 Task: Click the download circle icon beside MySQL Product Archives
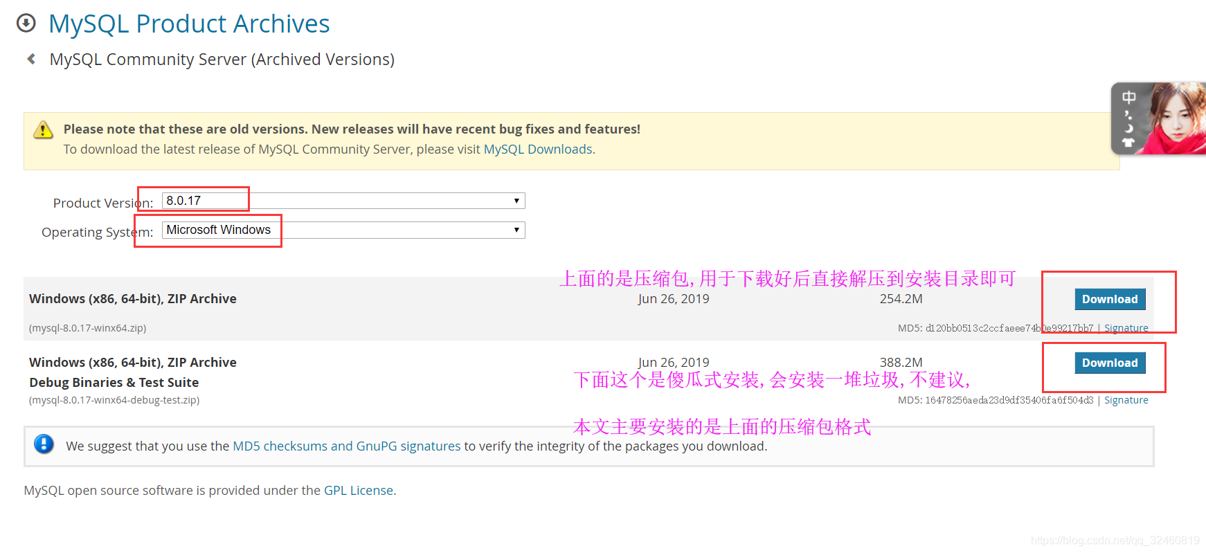click(x=26, y=24)
